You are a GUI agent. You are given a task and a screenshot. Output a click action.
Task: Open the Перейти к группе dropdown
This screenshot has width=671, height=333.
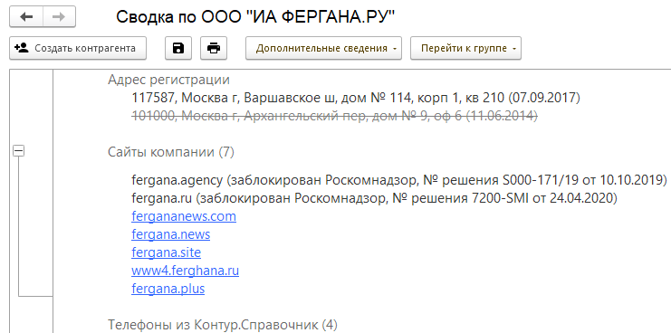click(x=465, y=48)
